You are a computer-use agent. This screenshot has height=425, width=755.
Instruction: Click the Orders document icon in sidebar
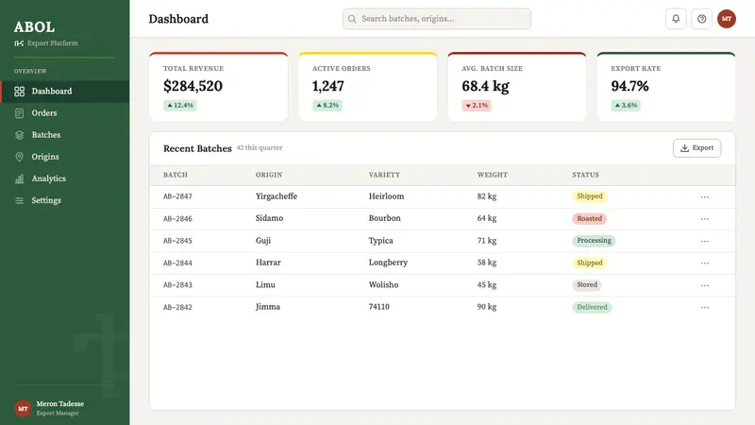[x=19, y=113]
